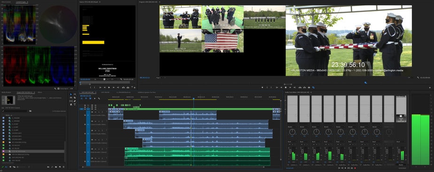Select bugler camera angle in multi-camera view
The height and width of the screenshot is (172, 434).
tap(180, 41)
